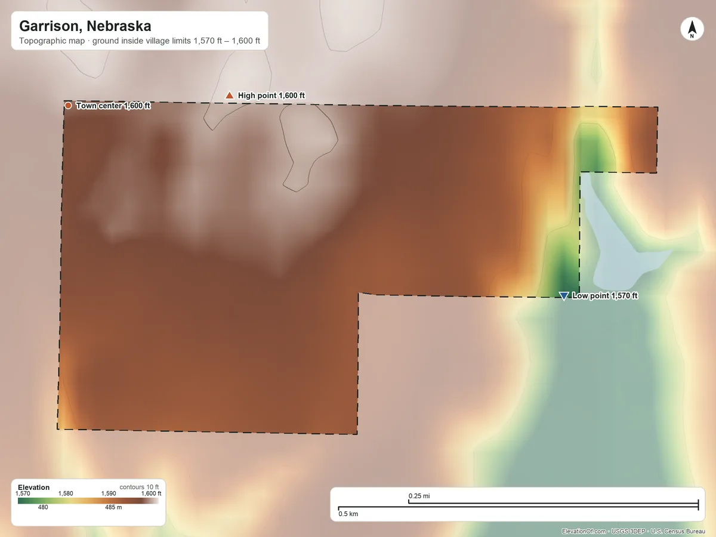Click the 'Low point 1,570 ft' label
This screenshot has height=537, width=716.
(x=605, y=296)
